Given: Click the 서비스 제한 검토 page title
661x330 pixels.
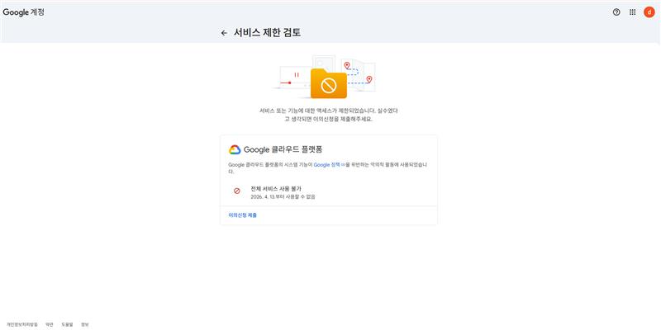Looking at the screenshot, I should [267, 33].
